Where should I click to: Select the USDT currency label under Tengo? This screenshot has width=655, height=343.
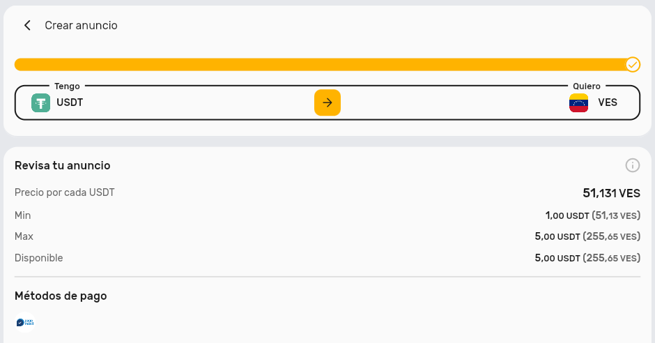tap(70, 102)
